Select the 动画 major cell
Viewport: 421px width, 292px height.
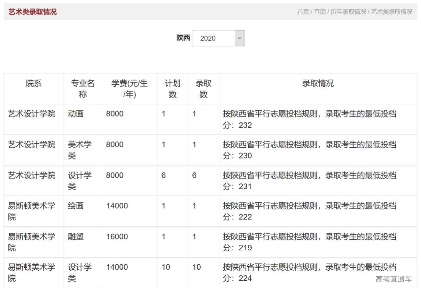pos(76,114)
